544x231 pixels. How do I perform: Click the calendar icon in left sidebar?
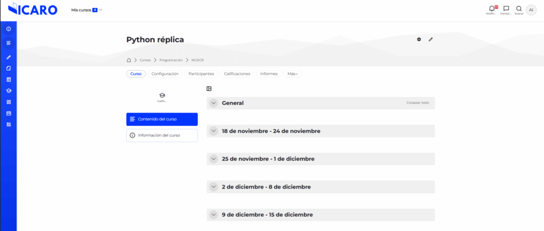coord(8,113)
